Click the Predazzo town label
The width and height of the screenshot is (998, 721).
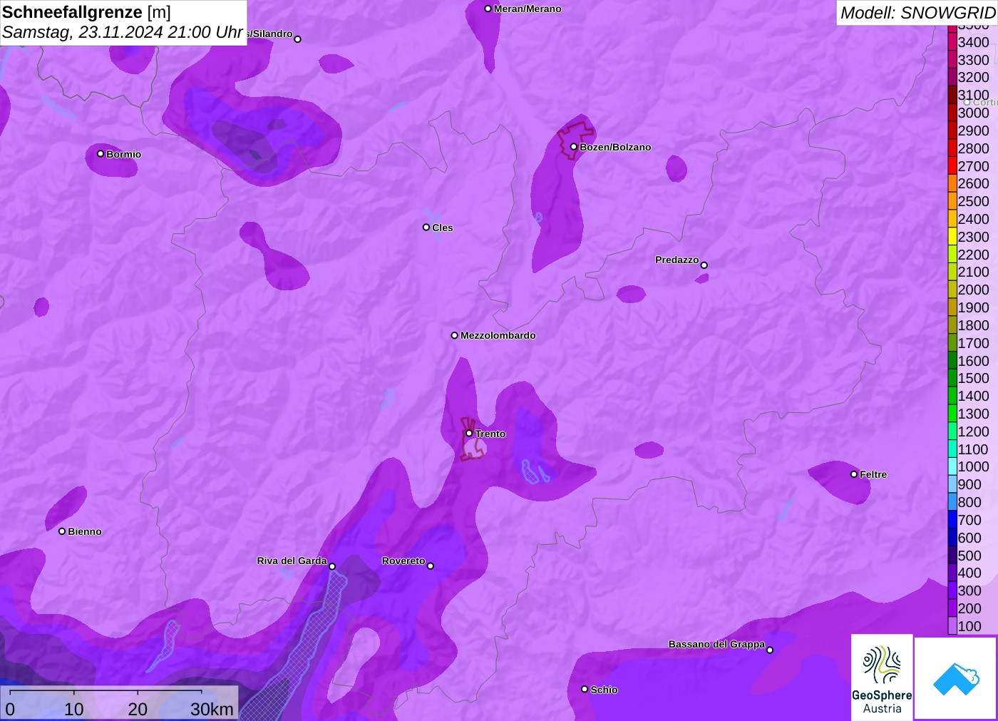(x=677, y=260)
